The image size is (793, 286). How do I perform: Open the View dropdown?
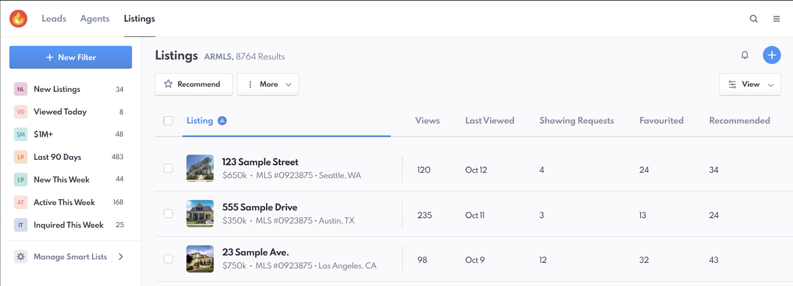(750, 84)
